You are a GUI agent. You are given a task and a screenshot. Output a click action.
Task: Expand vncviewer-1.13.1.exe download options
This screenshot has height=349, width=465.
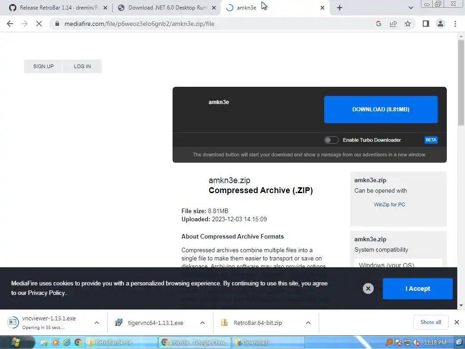click(x=97, y=323)
